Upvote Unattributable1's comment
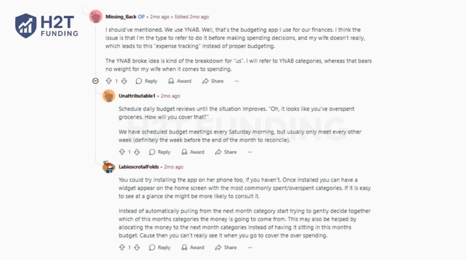This screenshot has height=260, width=466. (x=122, y=152)
